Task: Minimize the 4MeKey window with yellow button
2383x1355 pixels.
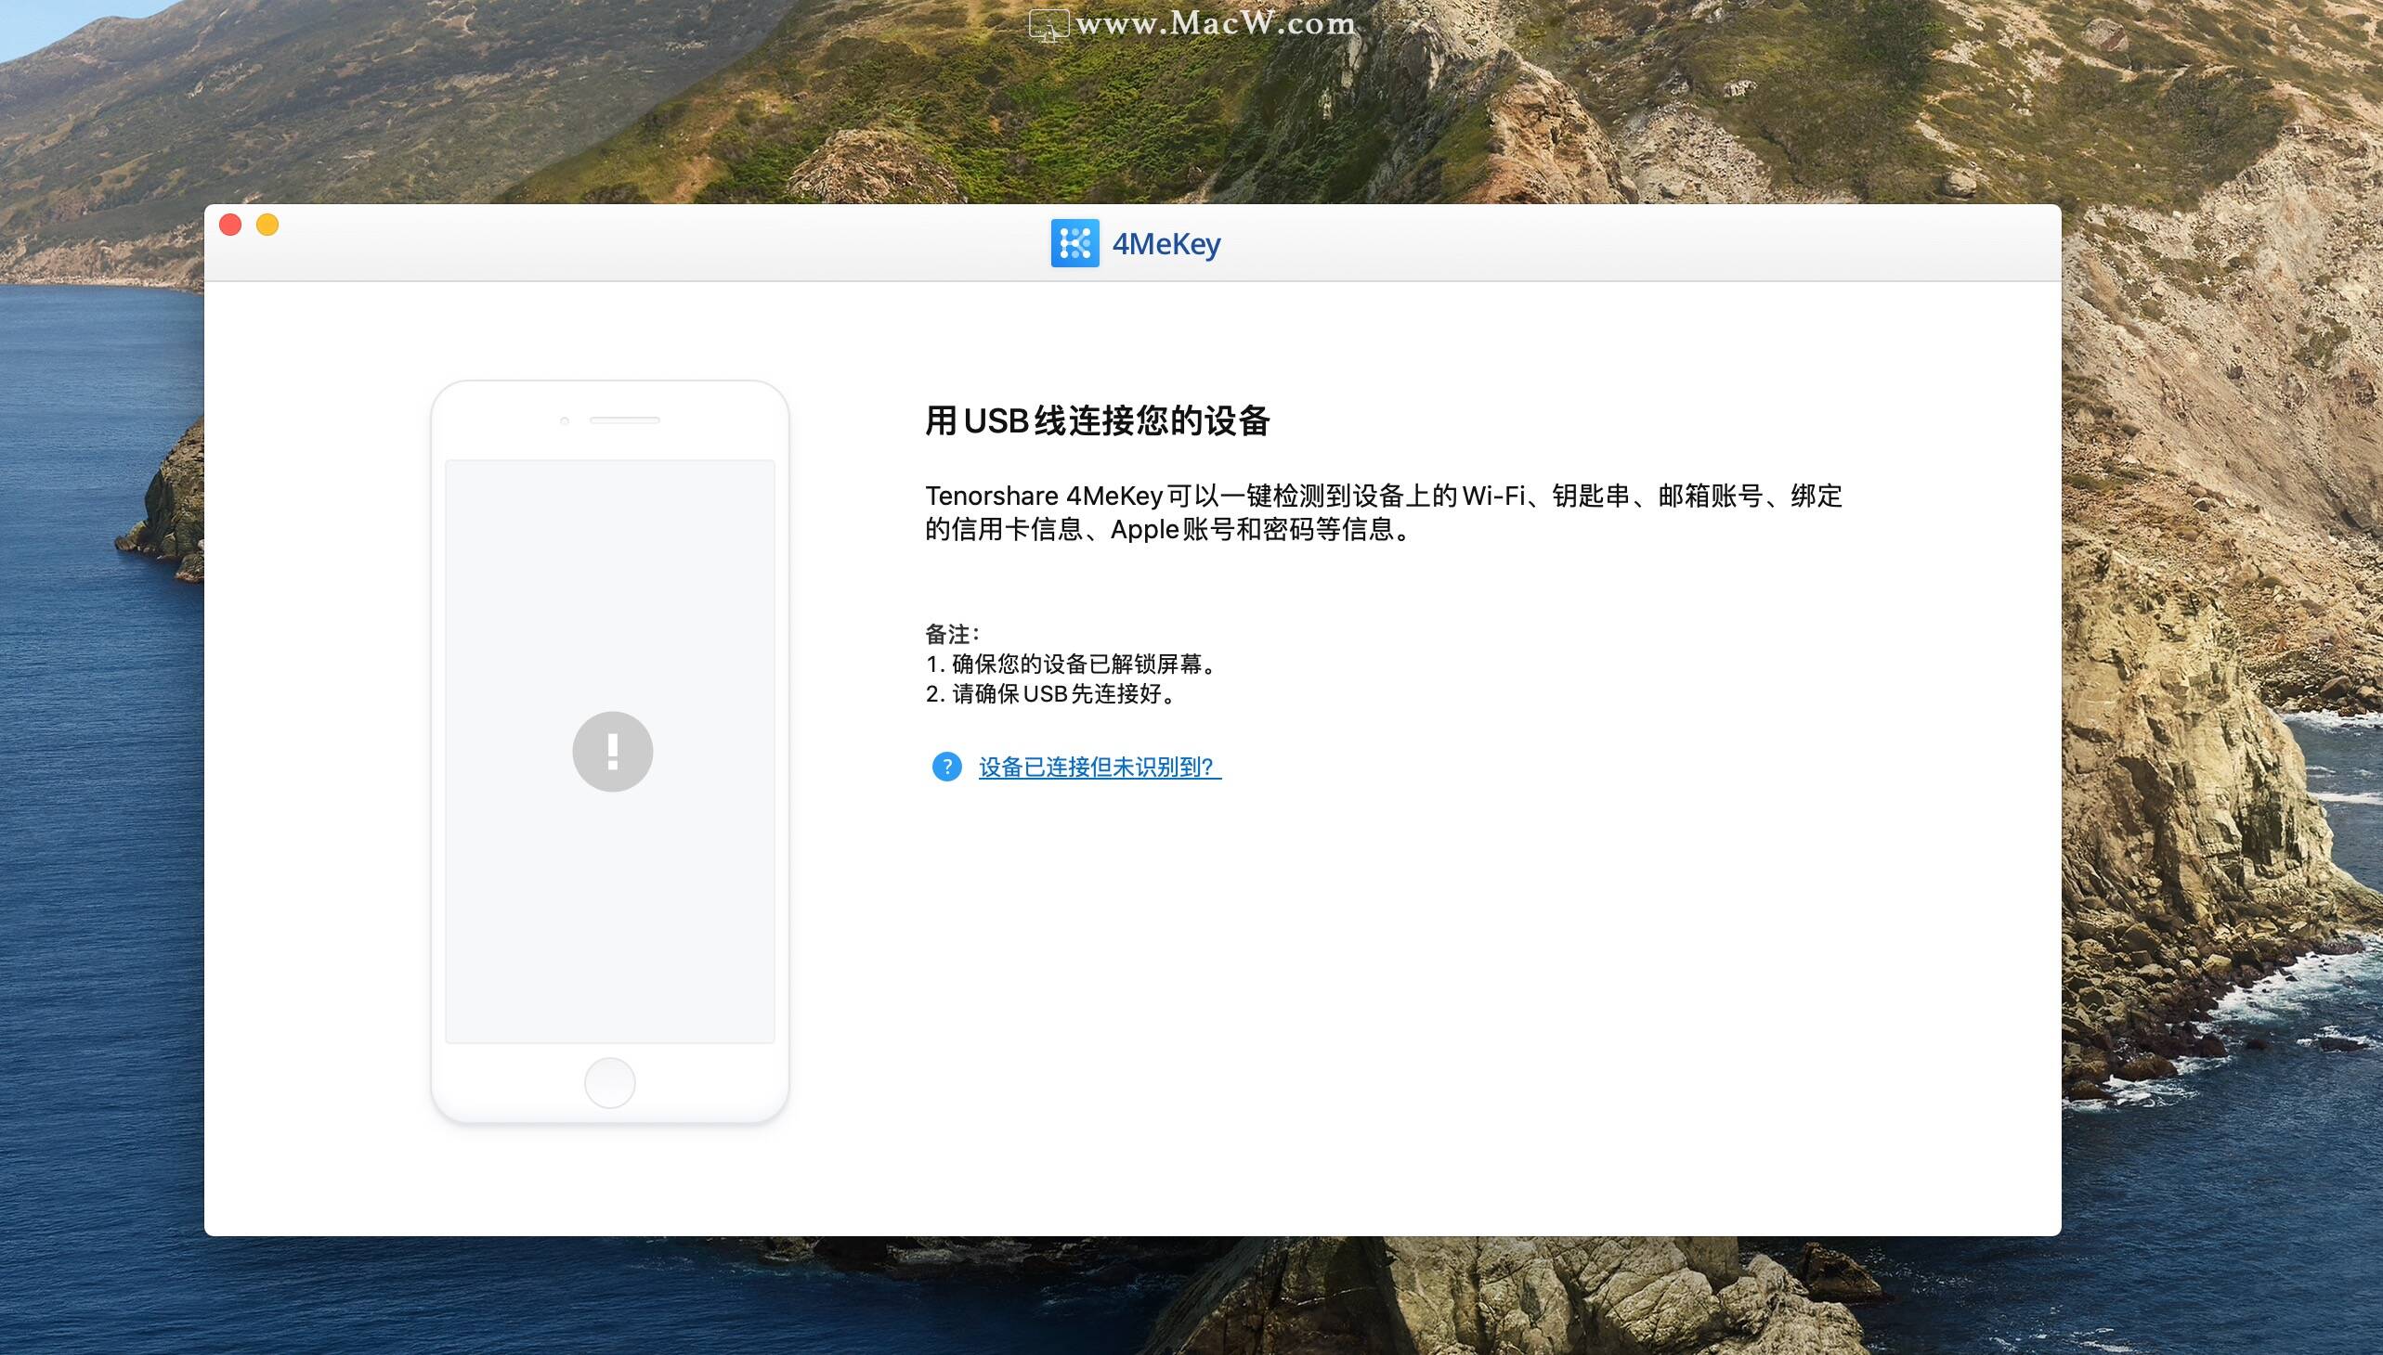Action: click(267, 225)
